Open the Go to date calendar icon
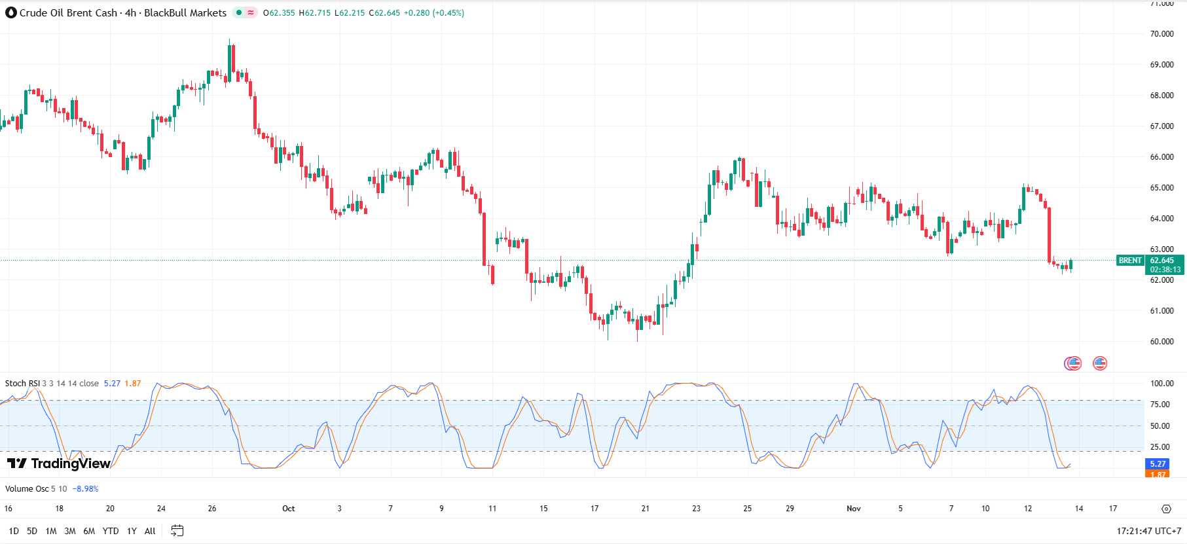 177,531
